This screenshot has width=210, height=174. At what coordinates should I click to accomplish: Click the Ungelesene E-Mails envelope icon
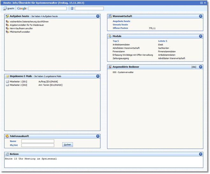pos(7,76)
